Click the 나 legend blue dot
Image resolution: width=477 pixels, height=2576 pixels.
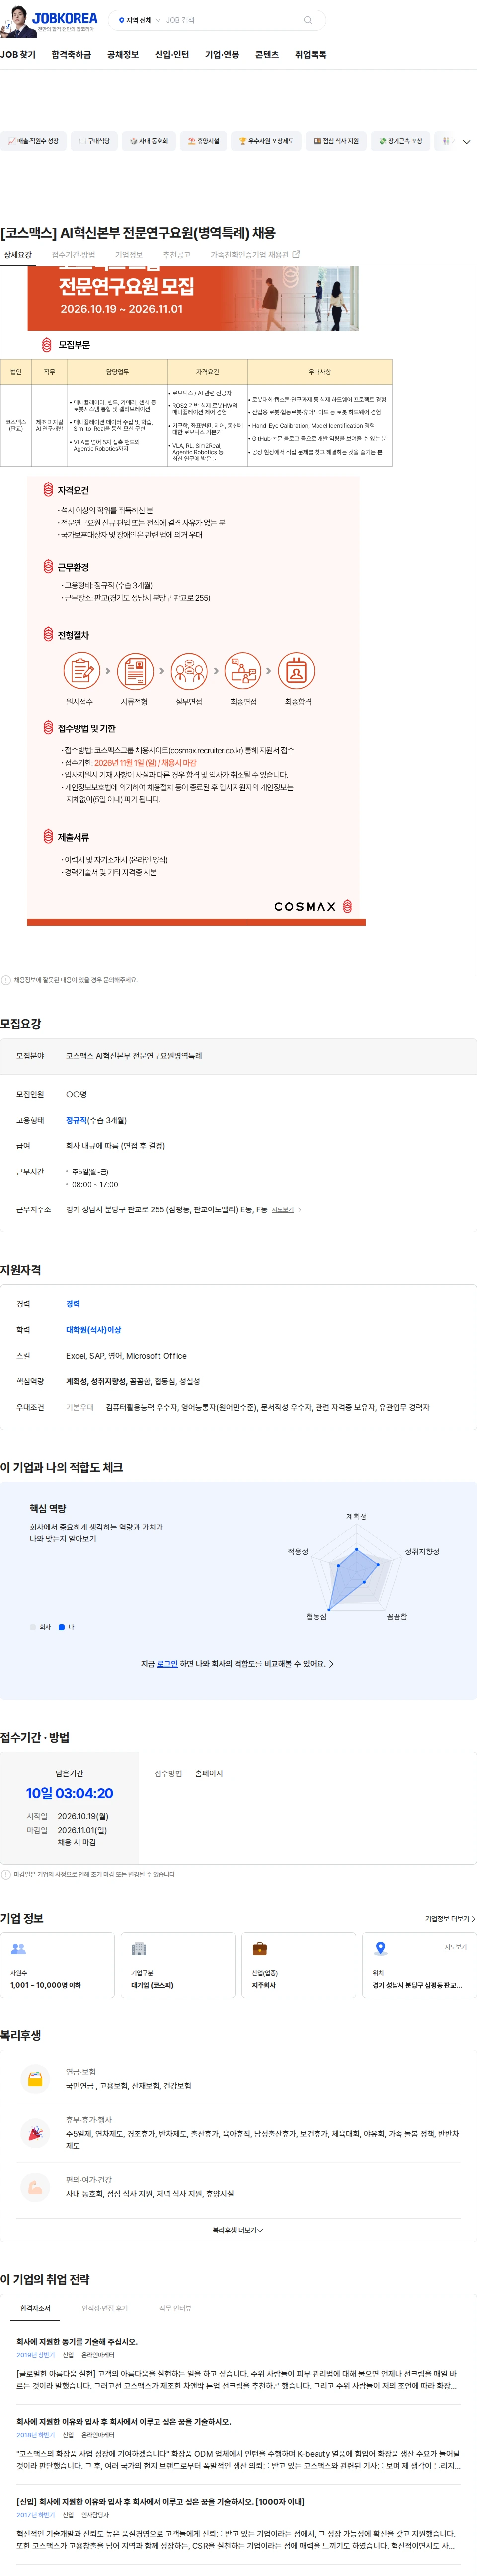pyautogui.click(x=62, y=1628)
